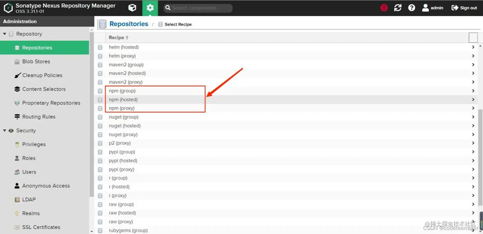Sort by the Recipe column header
The height and width of the screenshot is (234, 483).
119,38
